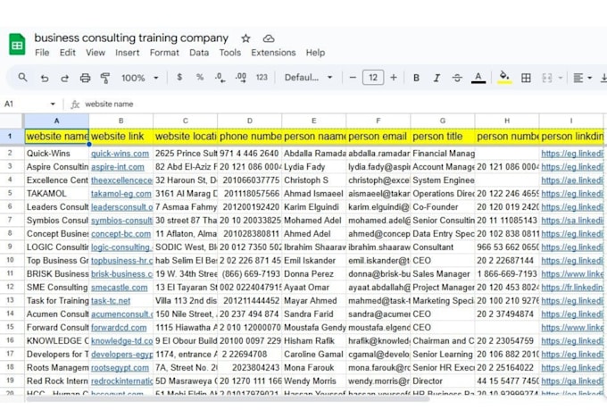This screenshot has height=410, width=607.
Task: Open the Tools menu
Action: [x=230, y=53]
